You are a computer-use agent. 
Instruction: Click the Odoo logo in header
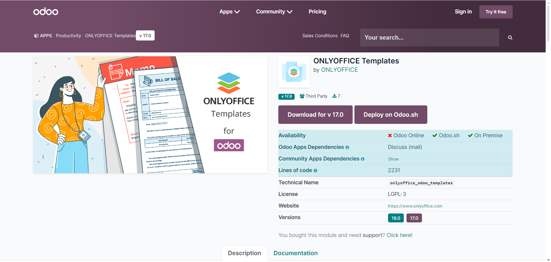tap(45, 12)
